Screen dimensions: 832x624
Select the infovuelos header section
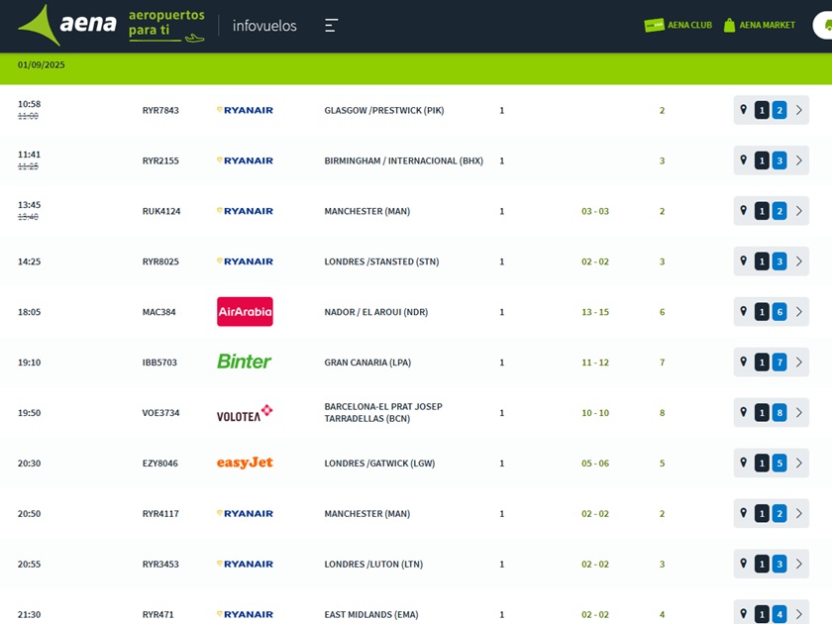264,26
